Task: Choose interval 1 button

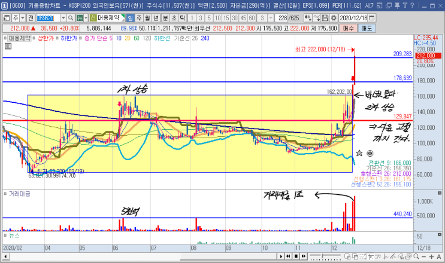Action: click(192, 18)
